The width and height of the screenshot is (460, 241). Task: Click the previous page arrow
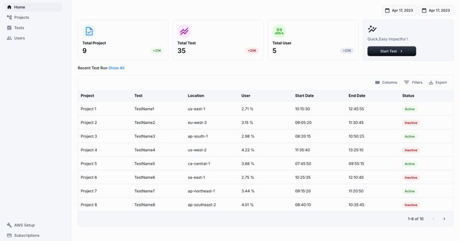(434, 219)
